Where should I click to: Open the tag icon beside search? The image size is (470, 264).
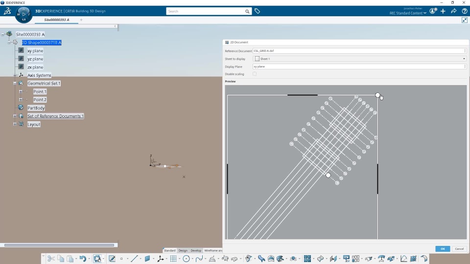pyautogui.click(x=257, y=11)
